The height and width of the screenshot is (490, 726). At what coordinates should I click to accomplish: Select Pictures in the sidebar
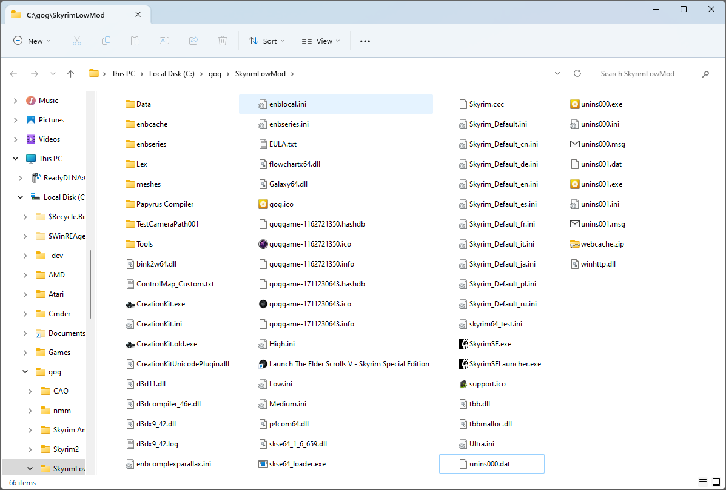(x=52, y=120)
